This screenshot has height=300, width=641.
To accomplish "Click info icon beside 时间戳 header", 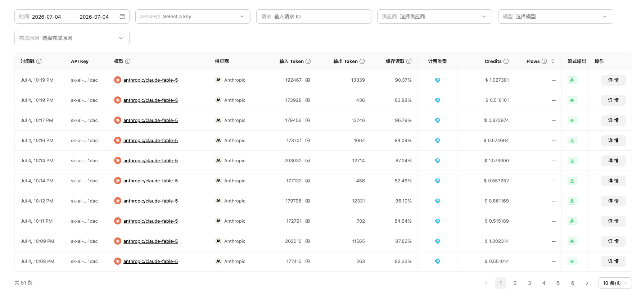I will pyautogui.click(x=39, y=62).
